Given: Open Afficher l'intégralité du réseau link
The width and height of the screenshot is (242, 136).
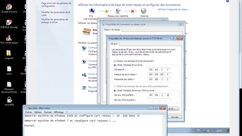Looking at the screenshot, I should (x=173, y=9).
